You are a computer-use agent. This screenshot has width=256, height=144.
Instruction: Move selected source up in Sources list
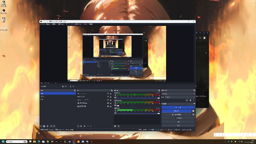click(88, 126)
